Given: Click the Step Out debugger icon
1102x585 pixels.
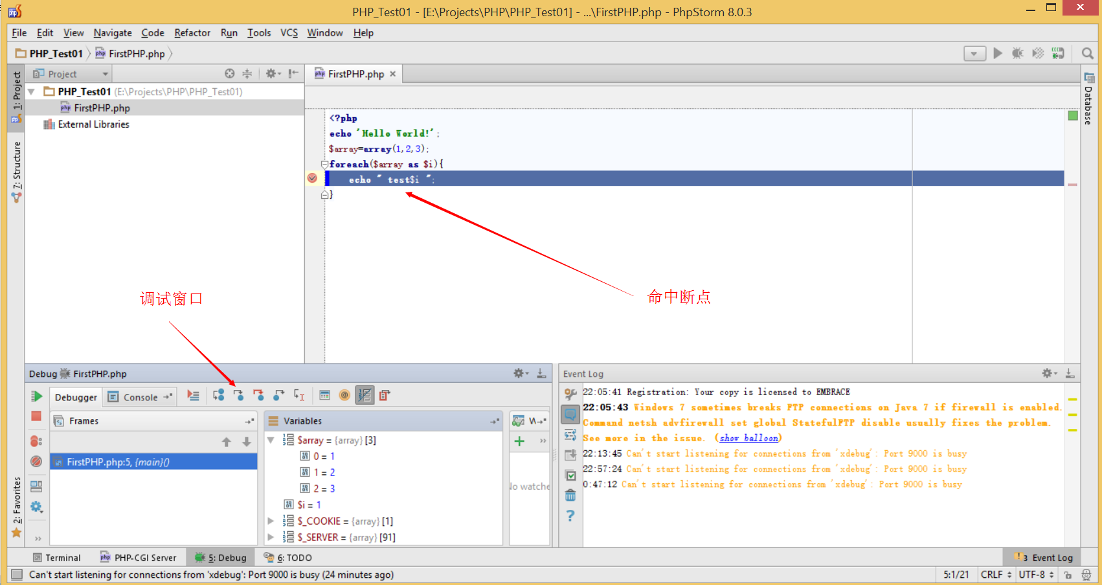Looking at the screenshot, I should (x=278, y=395).
